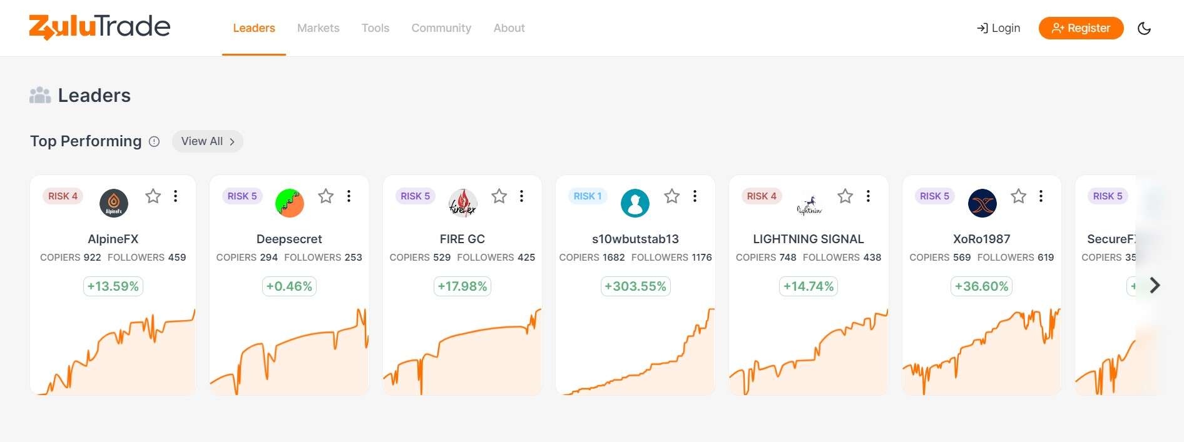1184x442 pixels.
Task: Open the AlpineFX leader name
Action: [113, 239]
